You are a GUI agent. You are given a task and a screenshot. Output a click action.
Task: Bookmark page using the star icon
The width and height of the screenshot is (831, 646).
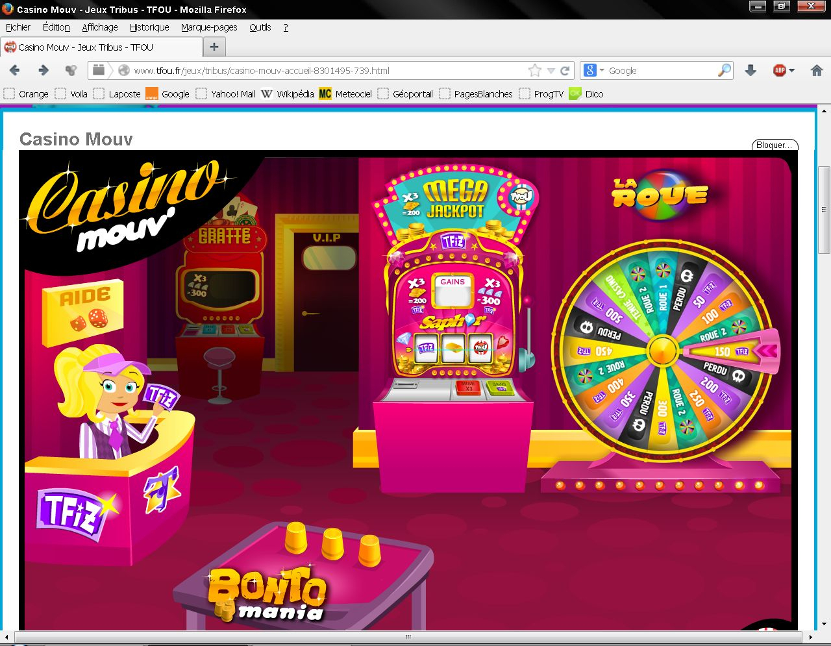535,71
